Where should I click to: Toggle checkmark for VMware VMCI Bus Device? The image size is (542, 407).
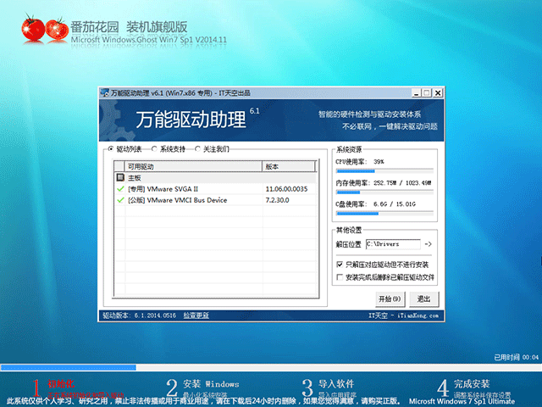(x=120, y=200)
